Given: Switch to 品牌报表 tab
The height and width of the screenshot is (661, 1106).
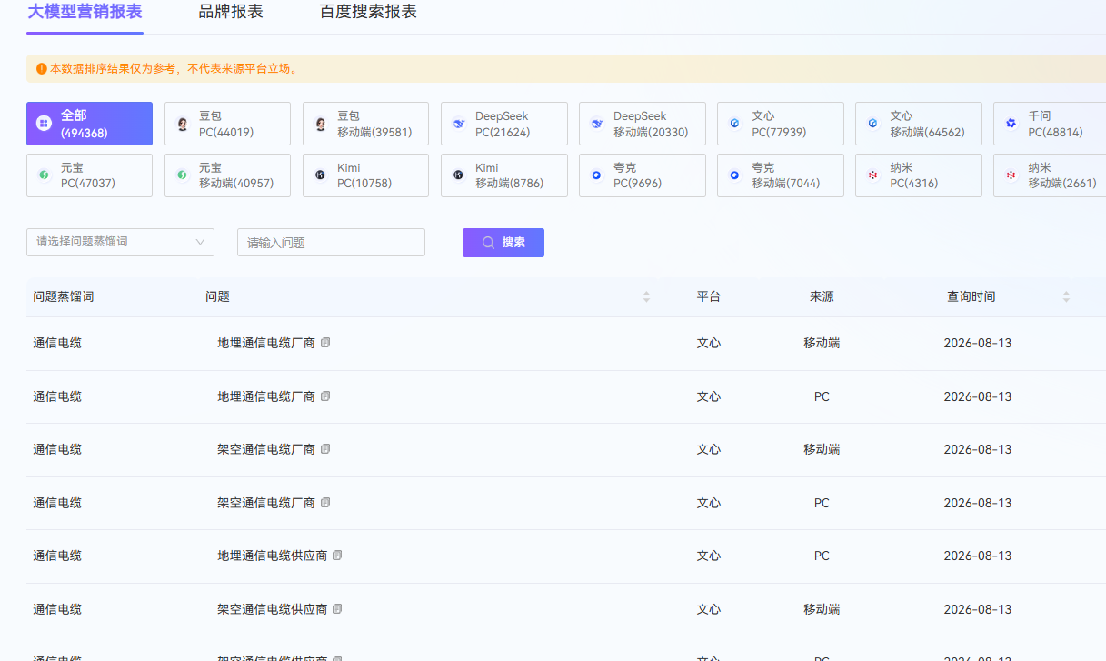Looking at the screenshot, I should [x=231, y=12].
